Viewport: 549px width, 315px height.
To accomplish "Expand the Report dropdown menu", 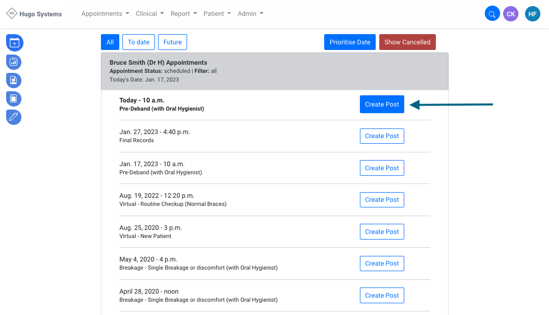I will click(x=184, y=14).
